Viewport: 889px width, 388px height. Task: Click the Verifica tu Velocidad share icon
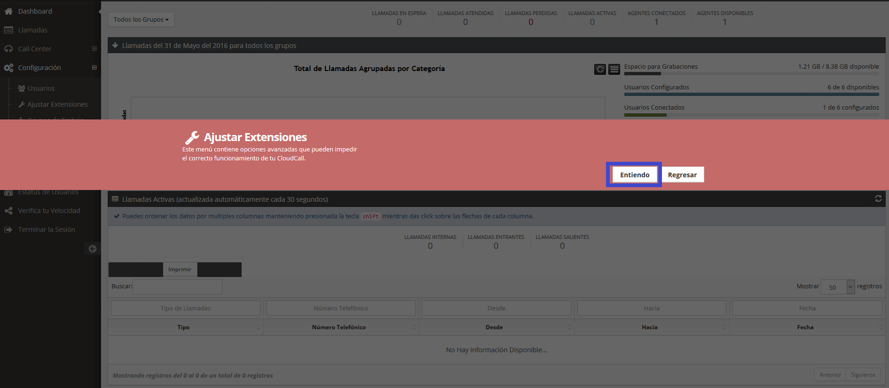click(x=8, y=211)
